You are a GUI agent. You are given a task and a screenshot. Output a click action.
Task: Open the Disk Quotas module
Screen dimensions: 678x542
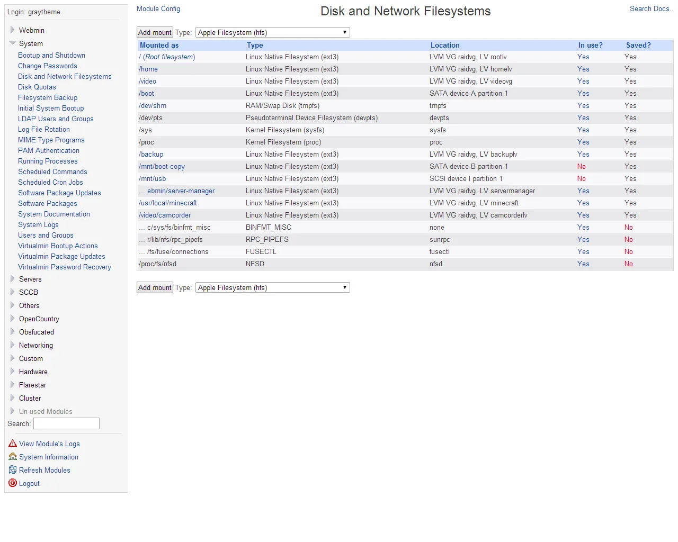[x=37, y=87]
